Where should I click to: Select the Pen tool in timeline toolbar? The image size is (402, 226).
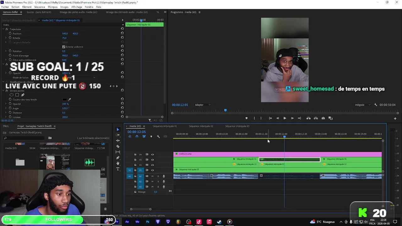(x=118, y=158)
